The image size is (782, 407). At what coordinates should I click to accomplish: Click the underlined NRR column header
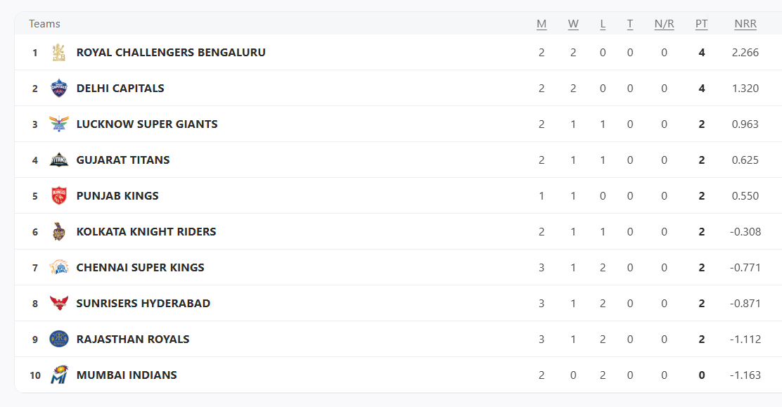(745, 24)
